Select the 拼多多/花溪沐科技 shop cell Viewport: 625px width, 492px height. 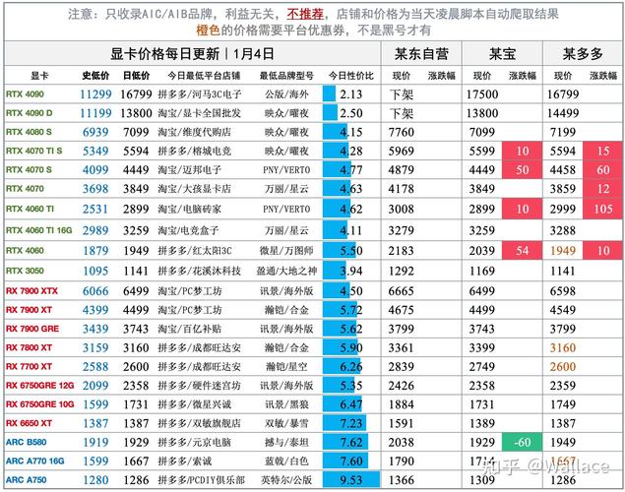click(200, 271)
